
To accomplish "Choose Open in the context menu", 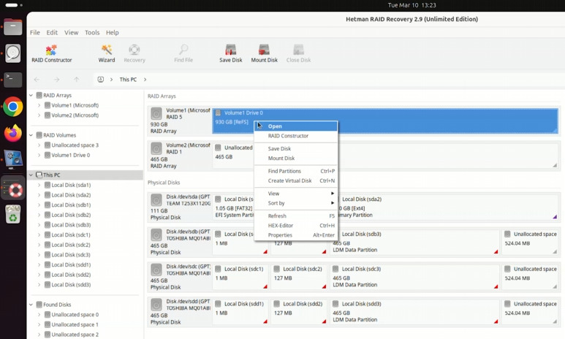I will tap(296, 126).
